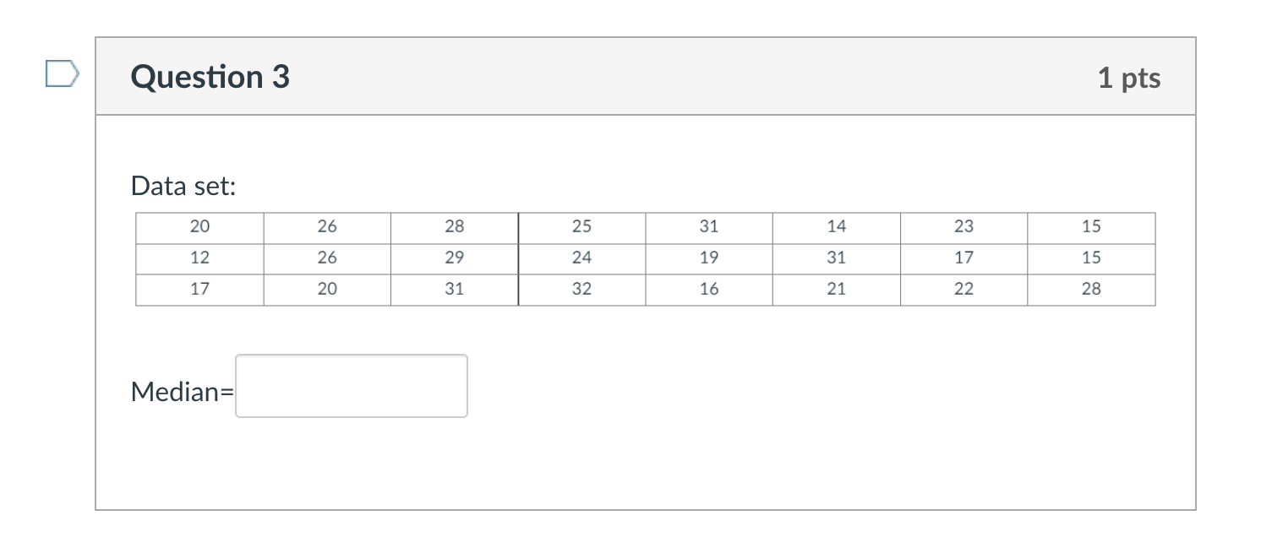The image size is (1261, 559).
Task: Select the first cell showing 31
Action: pos(708,226)
